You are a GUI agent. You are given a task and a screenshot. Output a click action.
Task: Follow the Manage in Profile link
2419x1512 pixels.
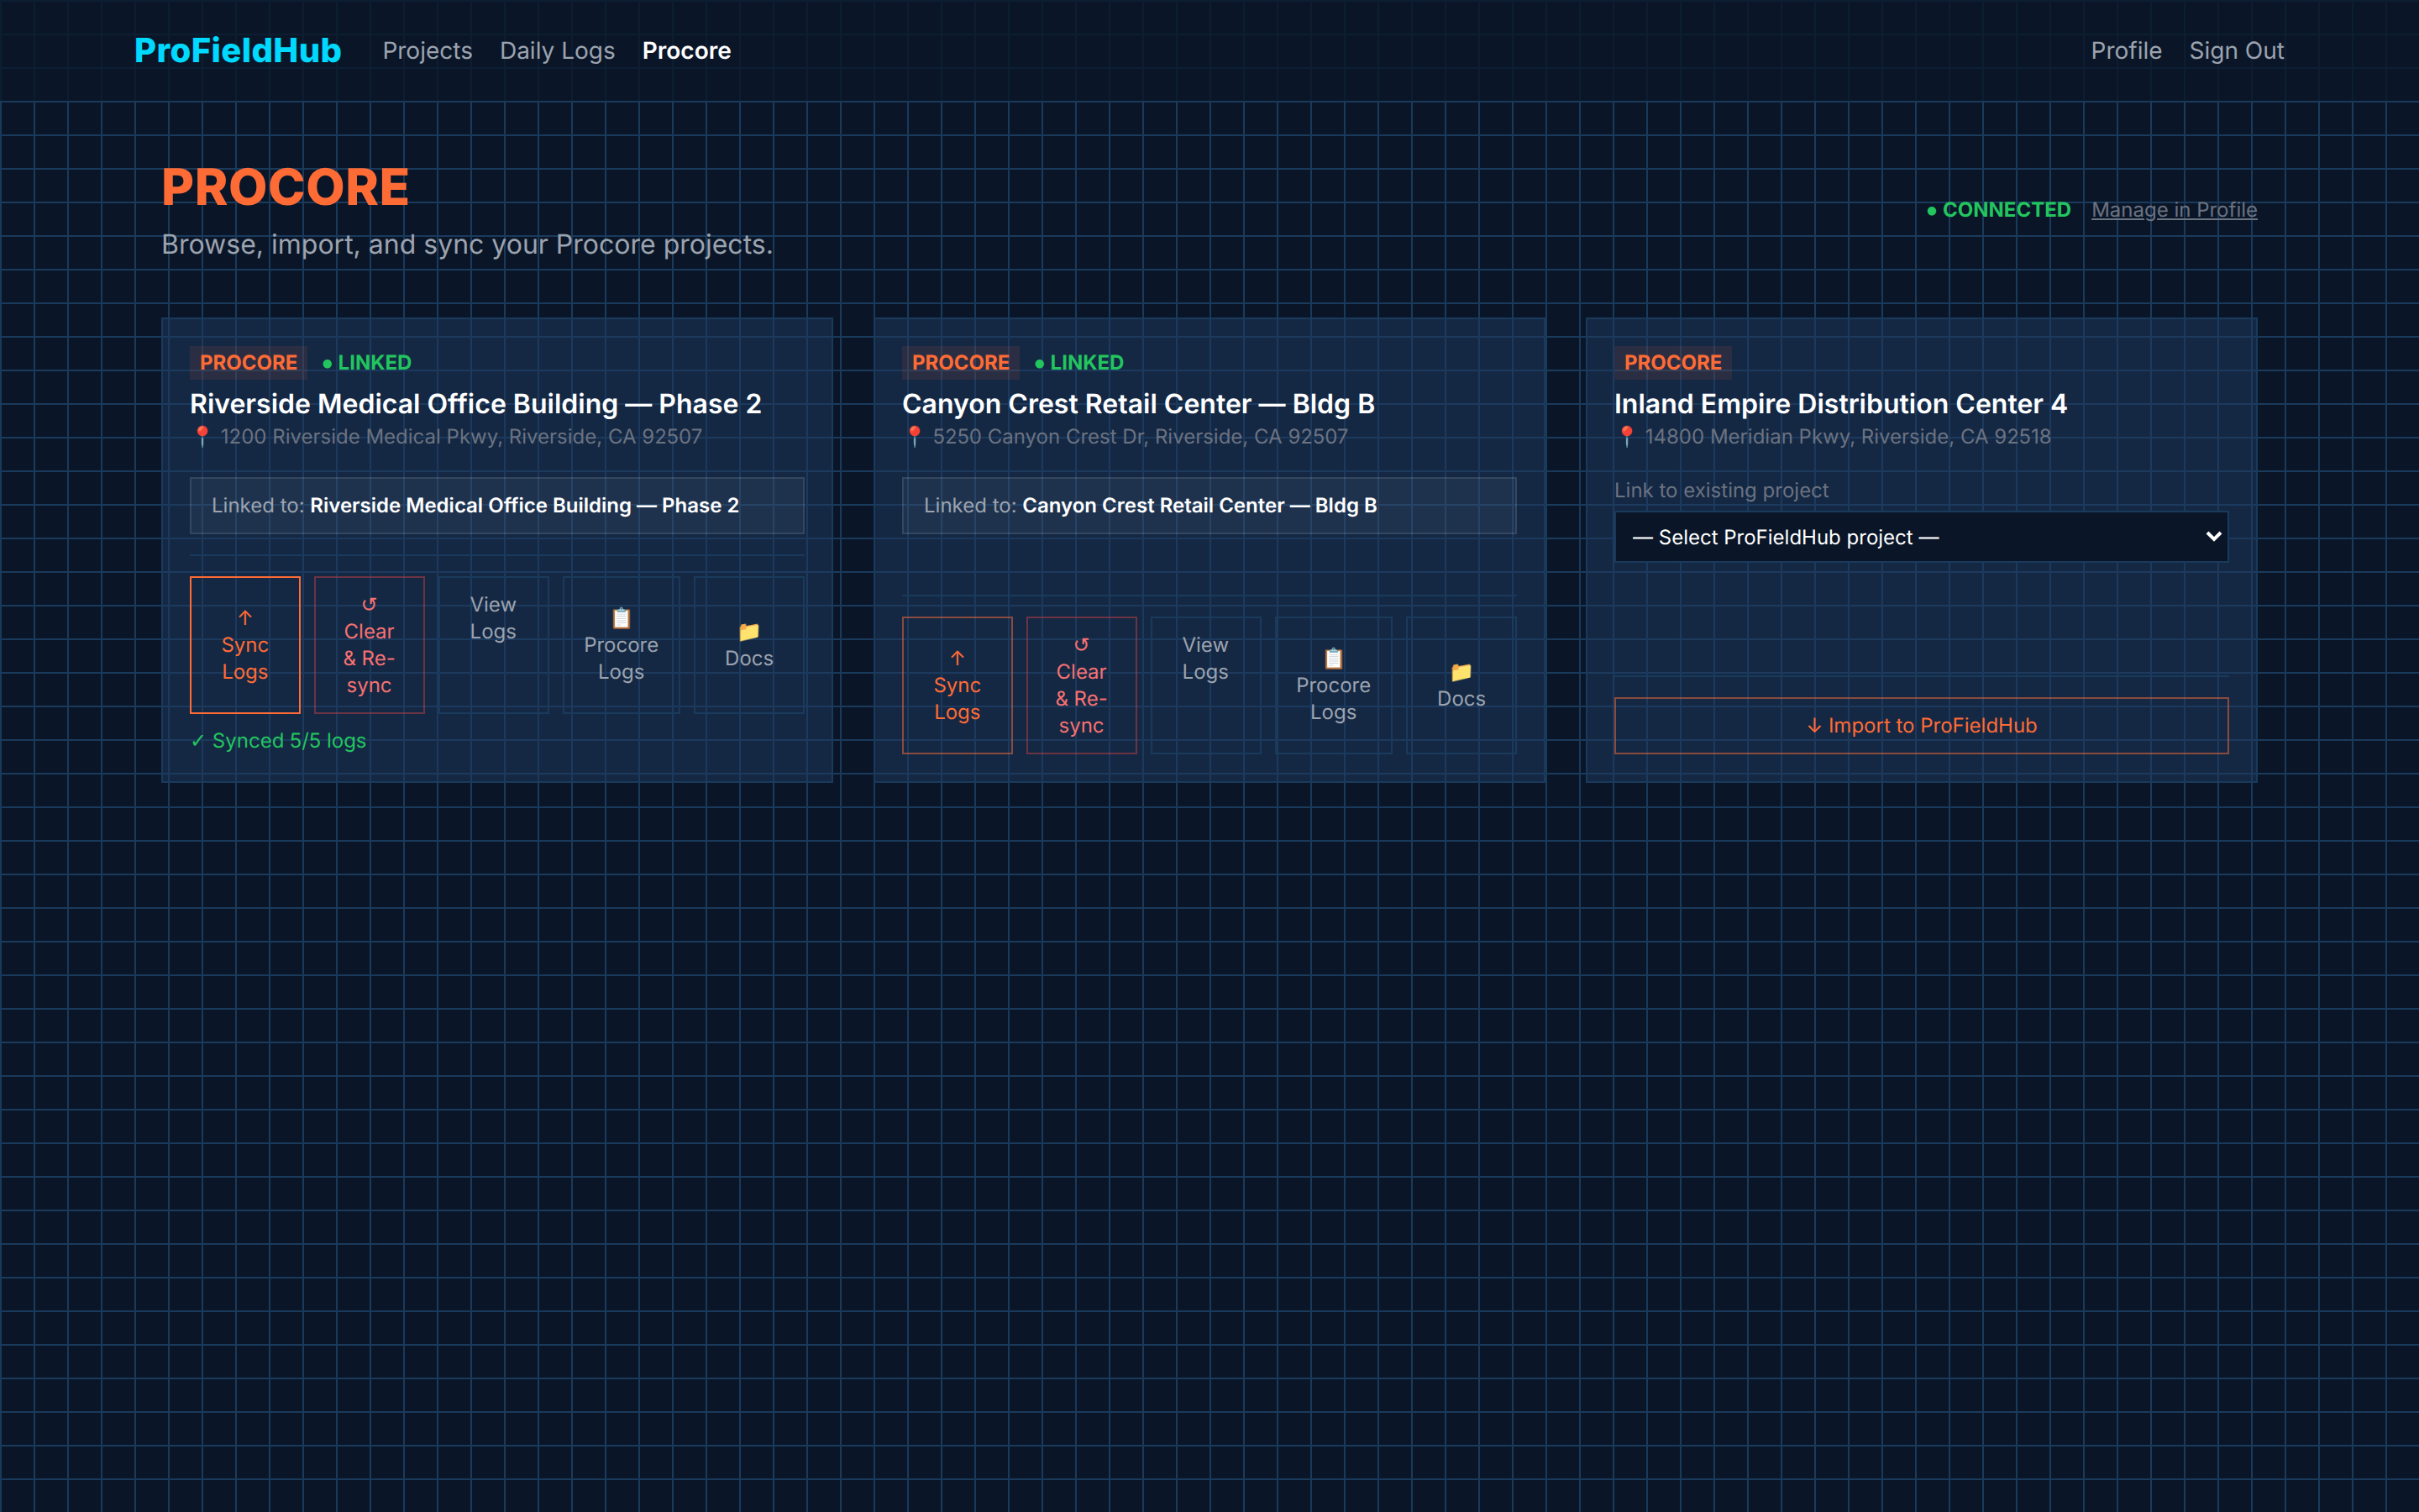2174,210
